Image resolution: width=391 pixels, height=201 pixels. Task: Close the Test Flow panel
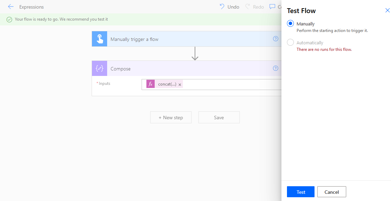[387, 11]
